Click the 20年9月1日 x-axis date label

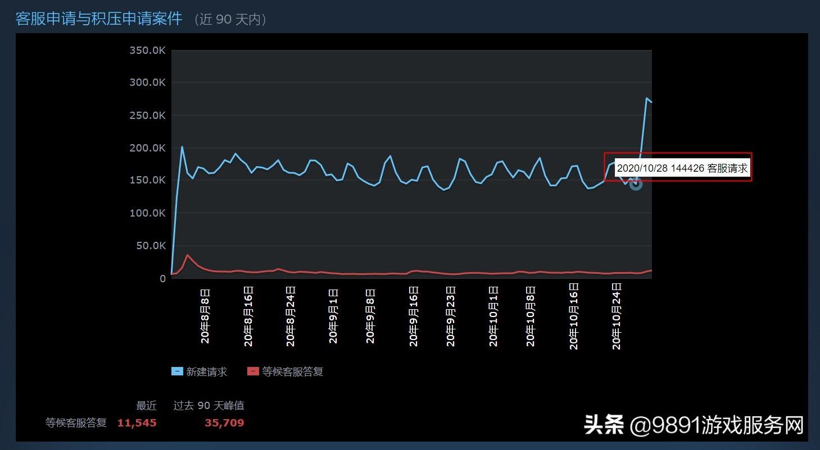(x=333, y=316)
